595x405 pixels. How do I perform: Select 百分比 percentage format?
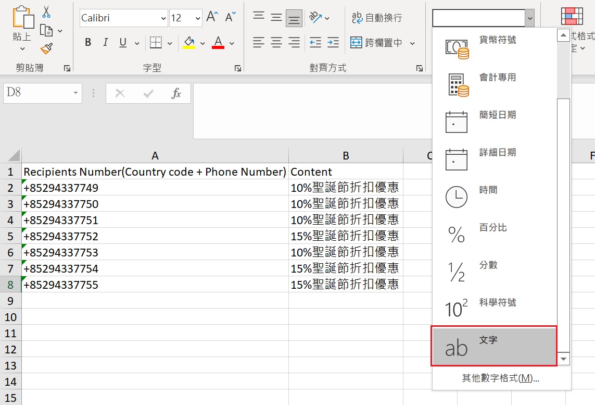495,235
